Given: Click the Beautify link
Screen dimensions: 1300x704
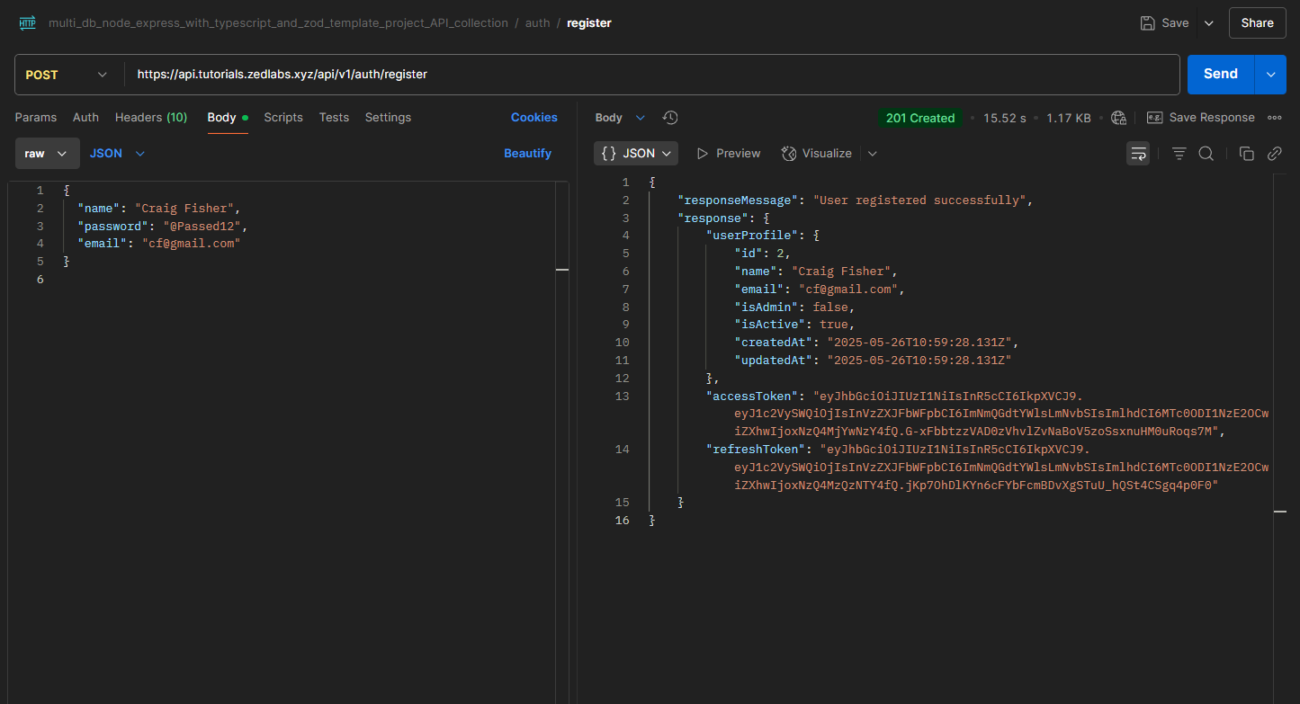Looking at the screenshot, I should click(x=527, y=154).
